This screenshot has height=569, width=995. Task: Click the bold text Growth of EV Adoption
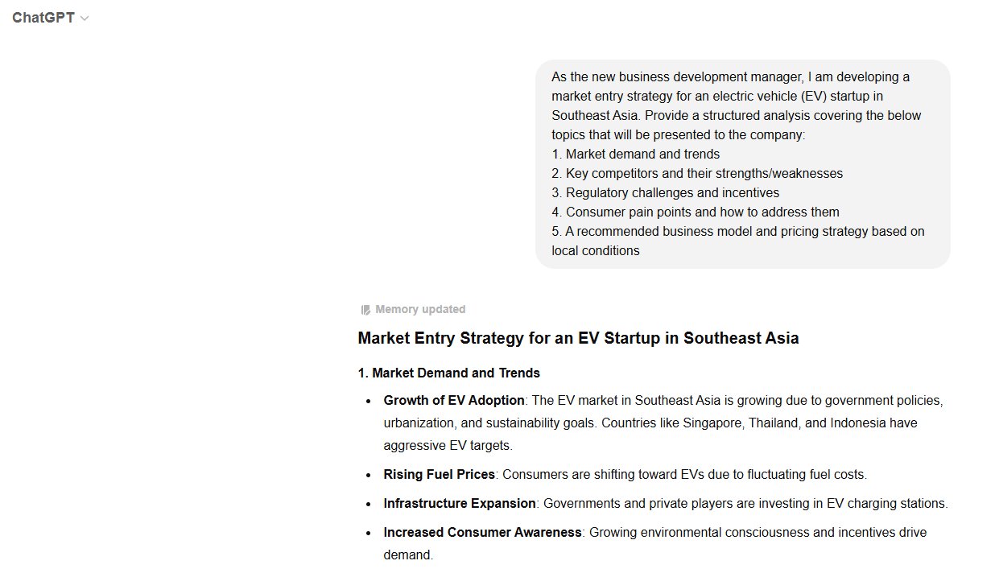[454, 400]
